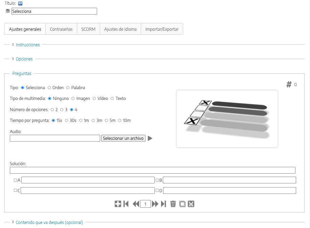The width and height of the screenshot is (310, 228).
Task: Click the help icon next to Título
Action: coord(20,3)
